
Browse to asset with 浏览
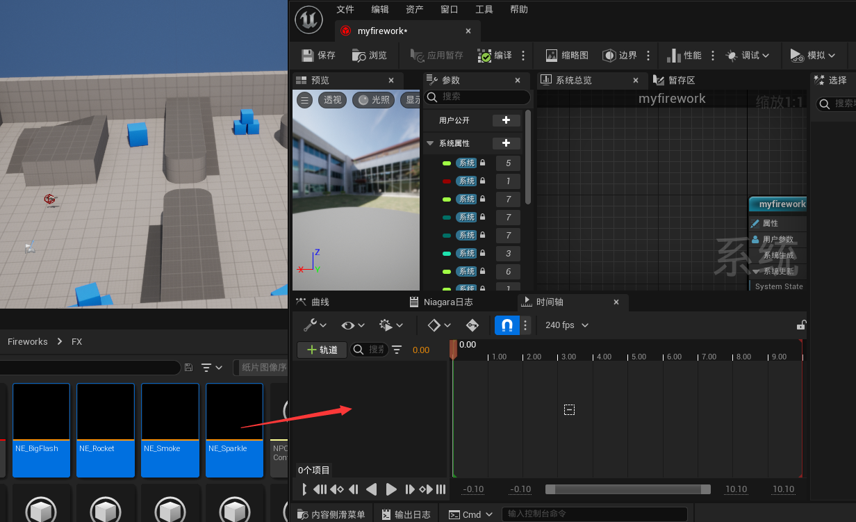(369, 55)
